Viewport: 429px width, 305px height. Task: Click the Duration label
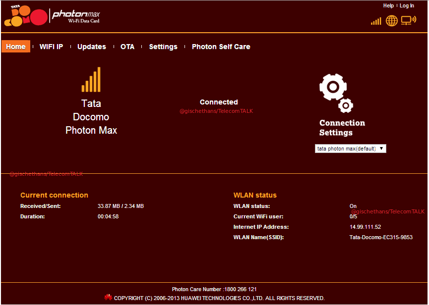[33, 216]
